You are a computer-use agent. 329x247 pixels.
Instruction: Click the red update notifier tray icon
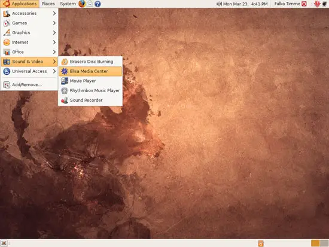point(317,4)
